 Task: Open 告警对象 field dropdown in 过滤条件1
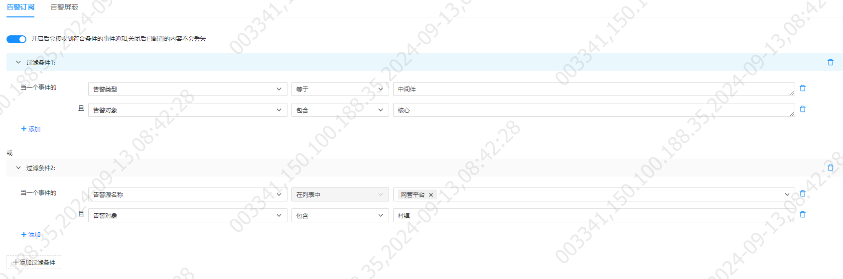pyautogui.click(x=188, y=110)
